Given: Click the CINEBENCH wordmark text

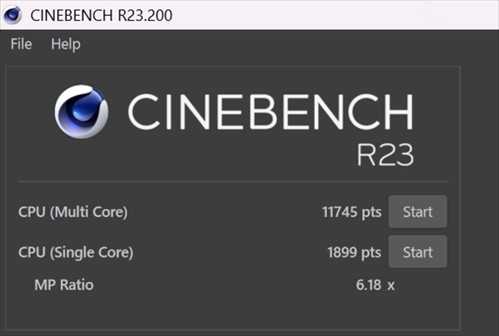Looking at the screenshot, I should pyautogui.click(x=270, y=112).
